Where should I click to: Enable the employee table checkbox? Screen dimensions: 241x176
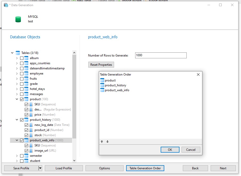click(22, 73)
